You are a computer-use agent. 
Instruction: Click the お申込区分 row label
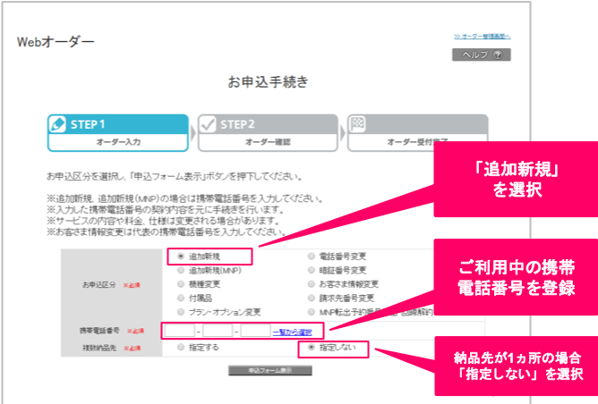99,285
